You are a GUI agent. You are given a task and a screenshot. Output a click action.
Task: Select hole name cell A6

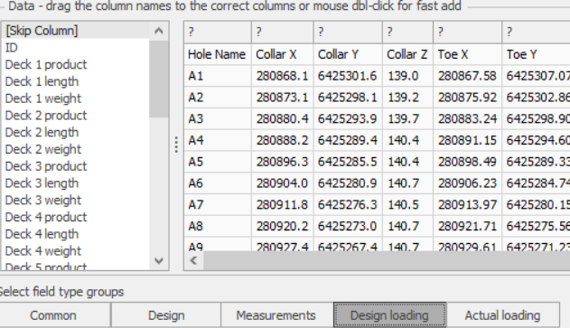(x=218, y=183)
